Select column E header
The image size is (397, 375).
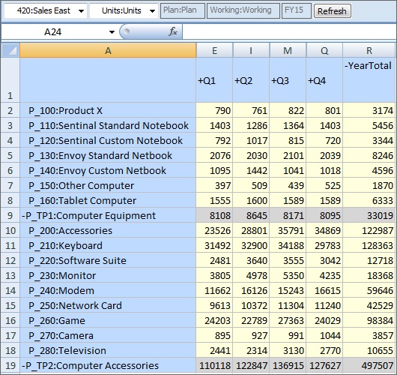[214, 50]
